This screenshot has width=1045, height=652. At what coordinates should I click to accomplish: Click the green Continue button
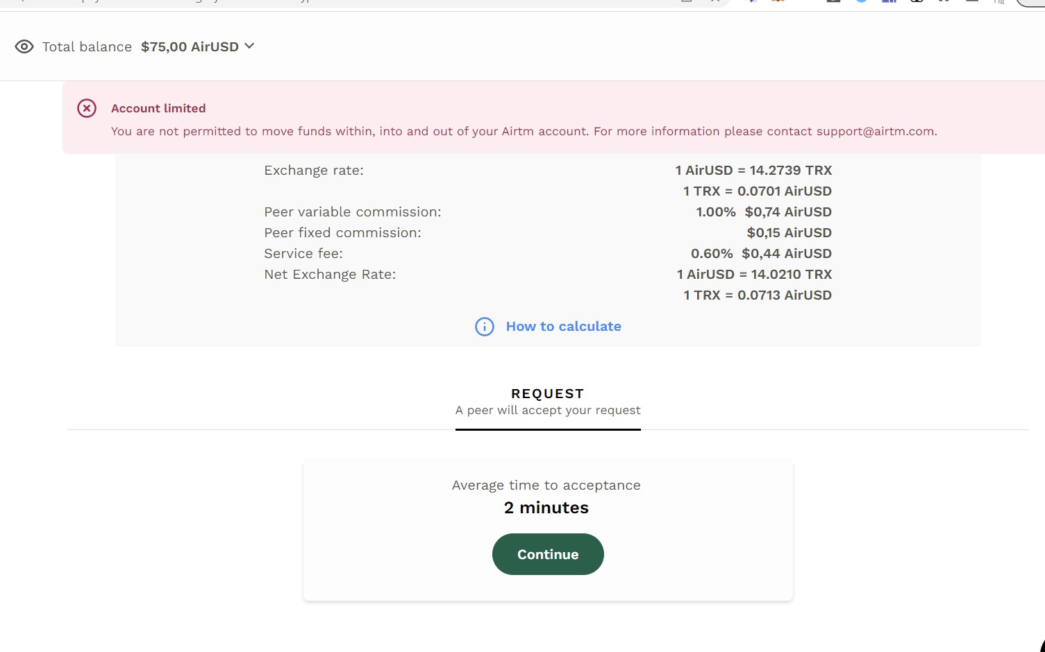click(x=548, y=554)
